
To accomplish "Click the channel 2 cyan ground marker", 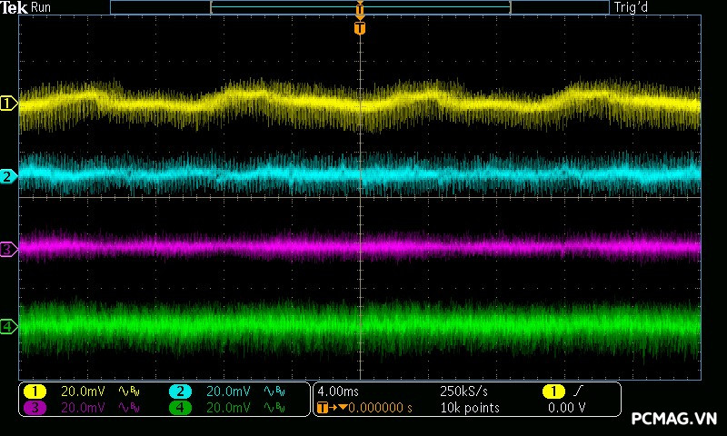I will point(8,176).
